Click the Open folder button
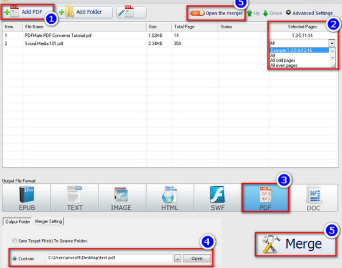The width and height of the screenshot is (342, 268). click(197, 258)
